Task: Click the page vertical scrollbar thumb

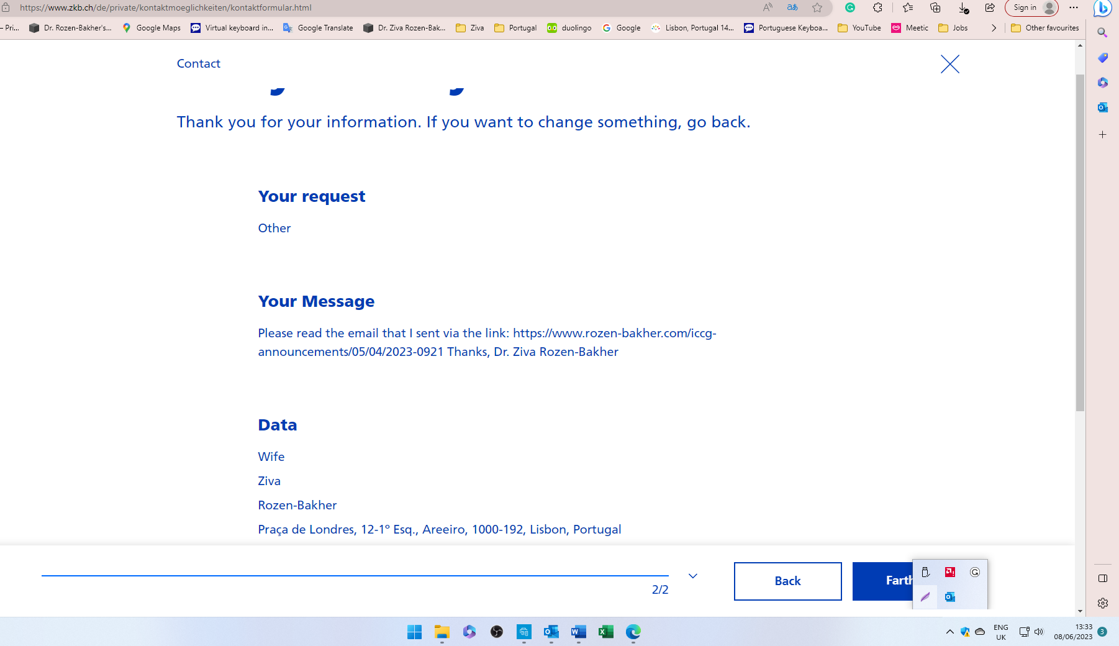Action: tap(1080, 242)
